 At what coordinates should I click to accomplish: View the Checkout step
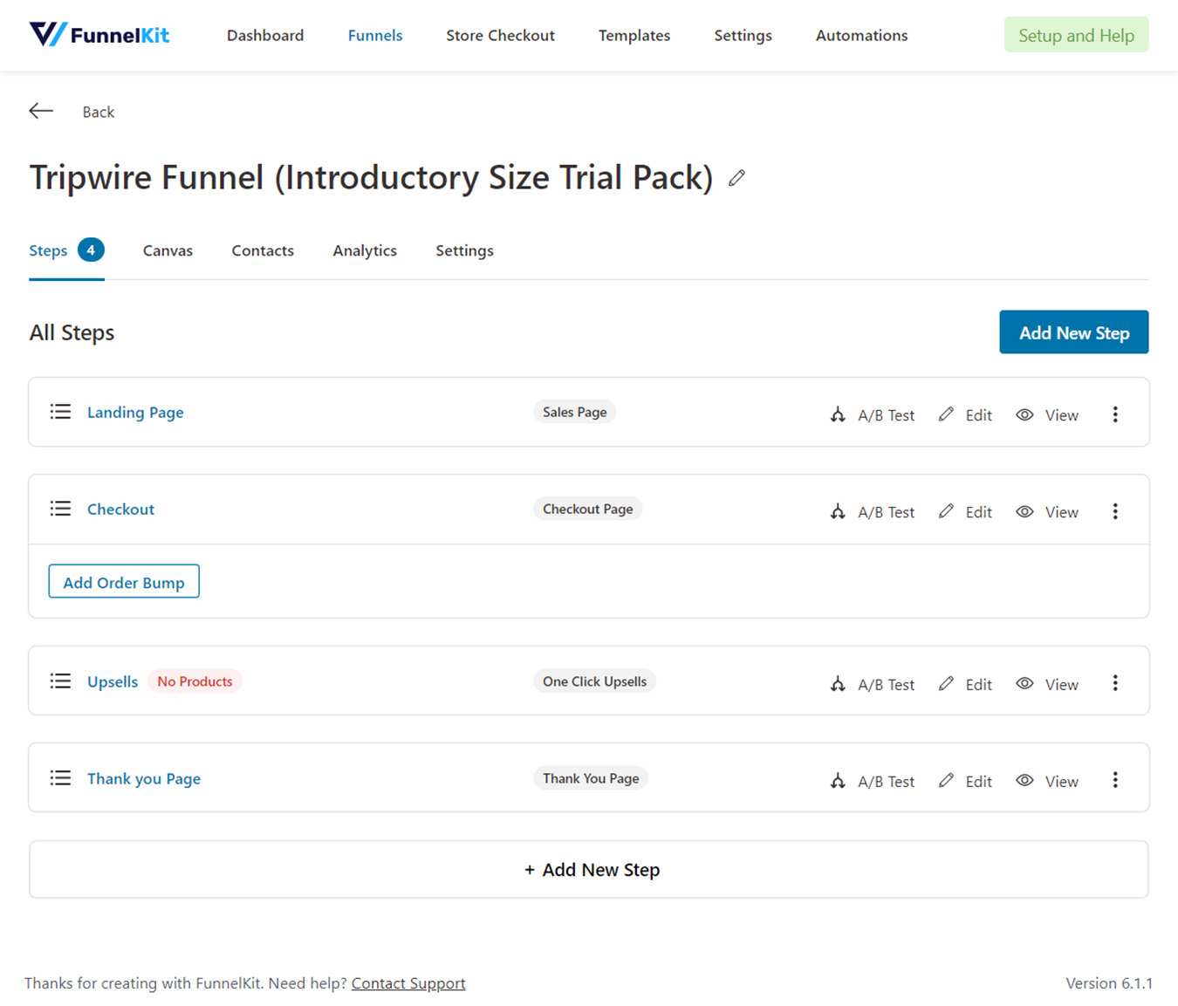1047,512
